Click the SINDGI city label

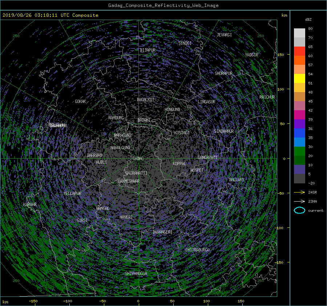coord(185,43)
